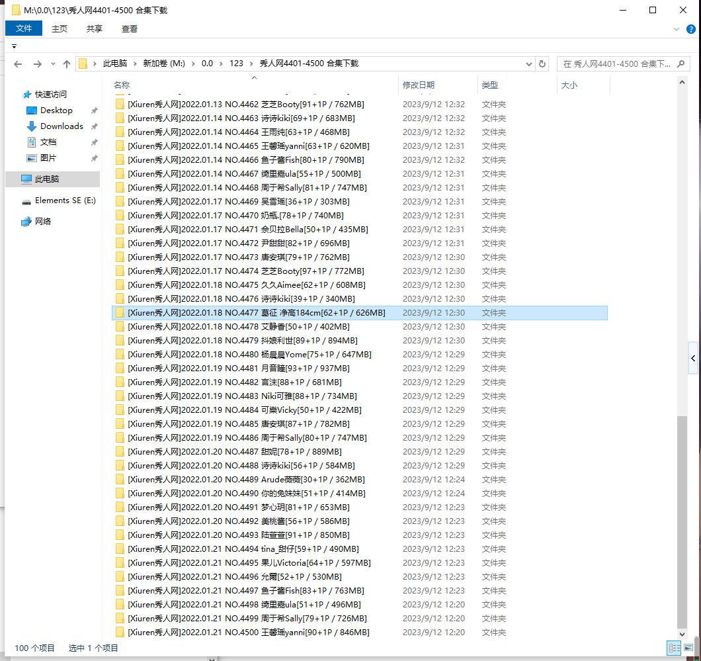
Task: Select folder NO.4462 芝芝Booty
Action: [360, 104]
